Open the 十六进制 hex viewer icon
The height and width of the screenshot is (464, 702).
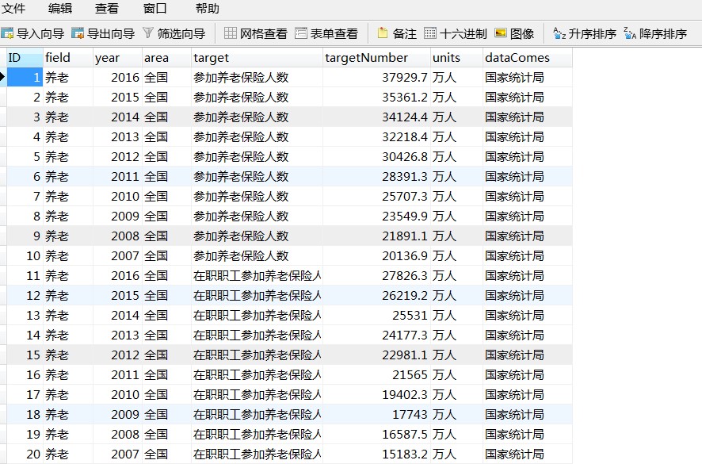(x=429, y=33)
